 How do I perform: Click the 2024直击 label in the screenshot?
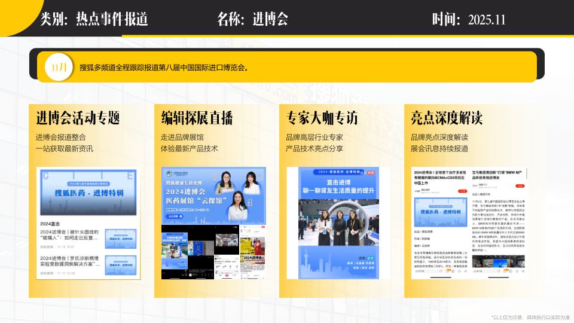pos(50,224)
